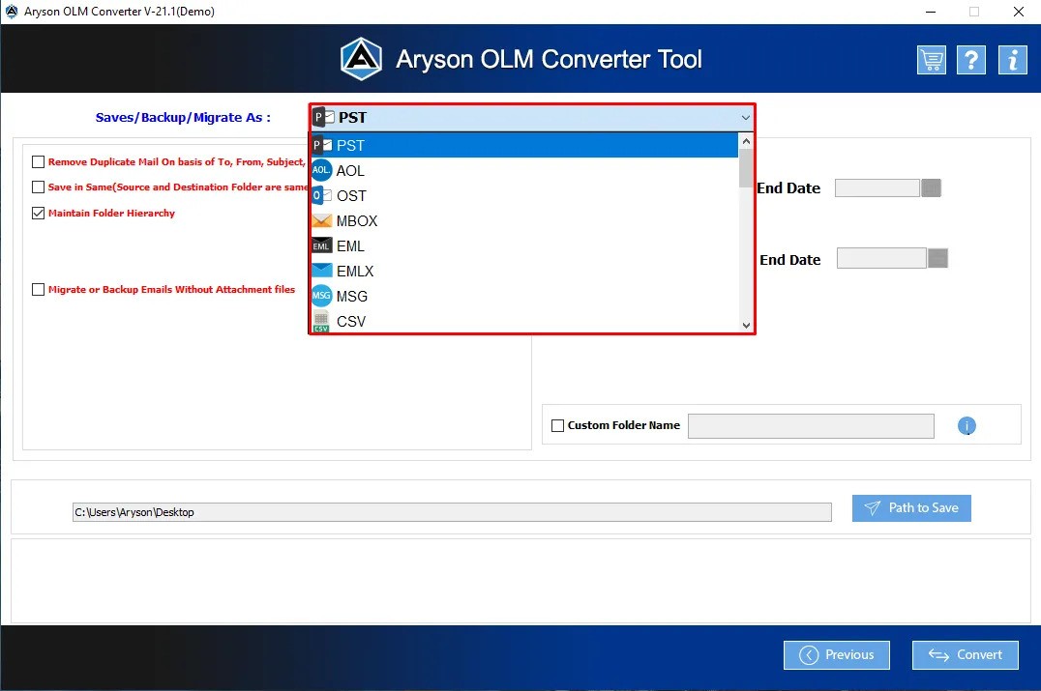Screen dimensions: 1041x691
Task: Open the first End Date calendar picker
Action: pyautogui.click(x=930, y=187)
